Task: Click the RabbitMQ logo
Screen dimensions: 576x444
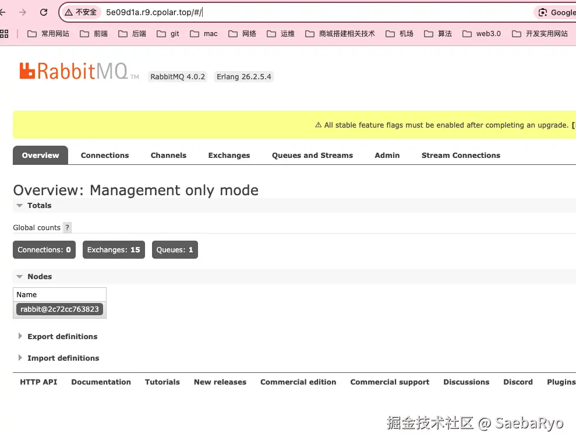Action: tap(79, 71)
